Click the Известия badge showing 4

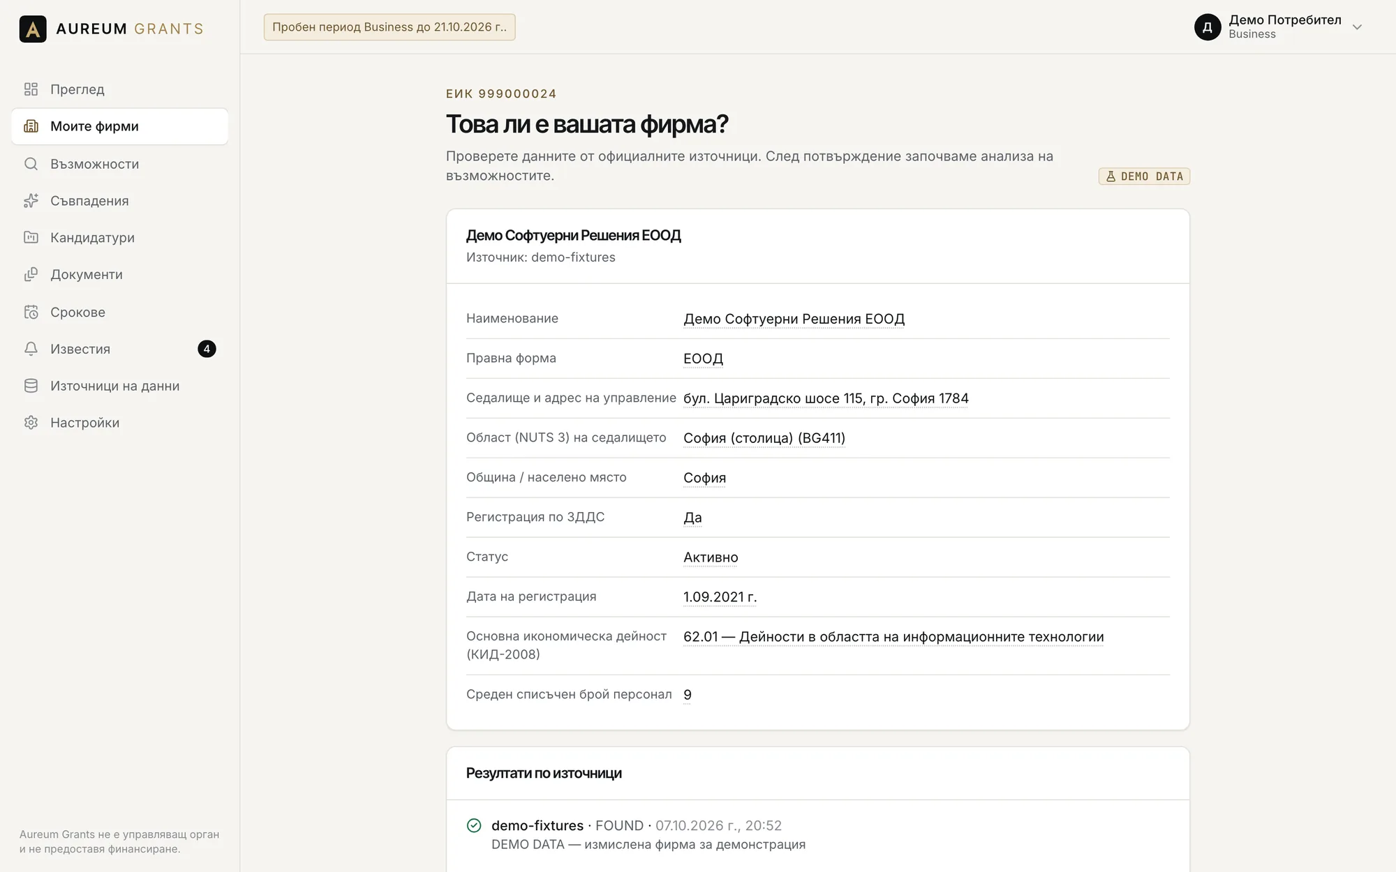207,349
